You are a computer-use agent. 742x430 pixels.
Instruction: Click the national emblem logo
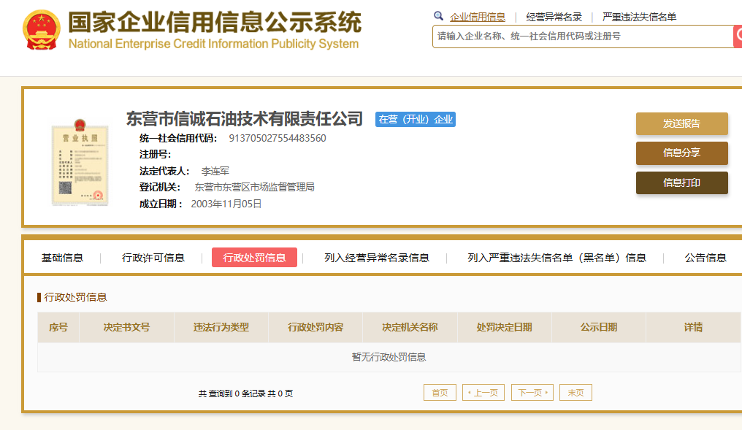42,30
